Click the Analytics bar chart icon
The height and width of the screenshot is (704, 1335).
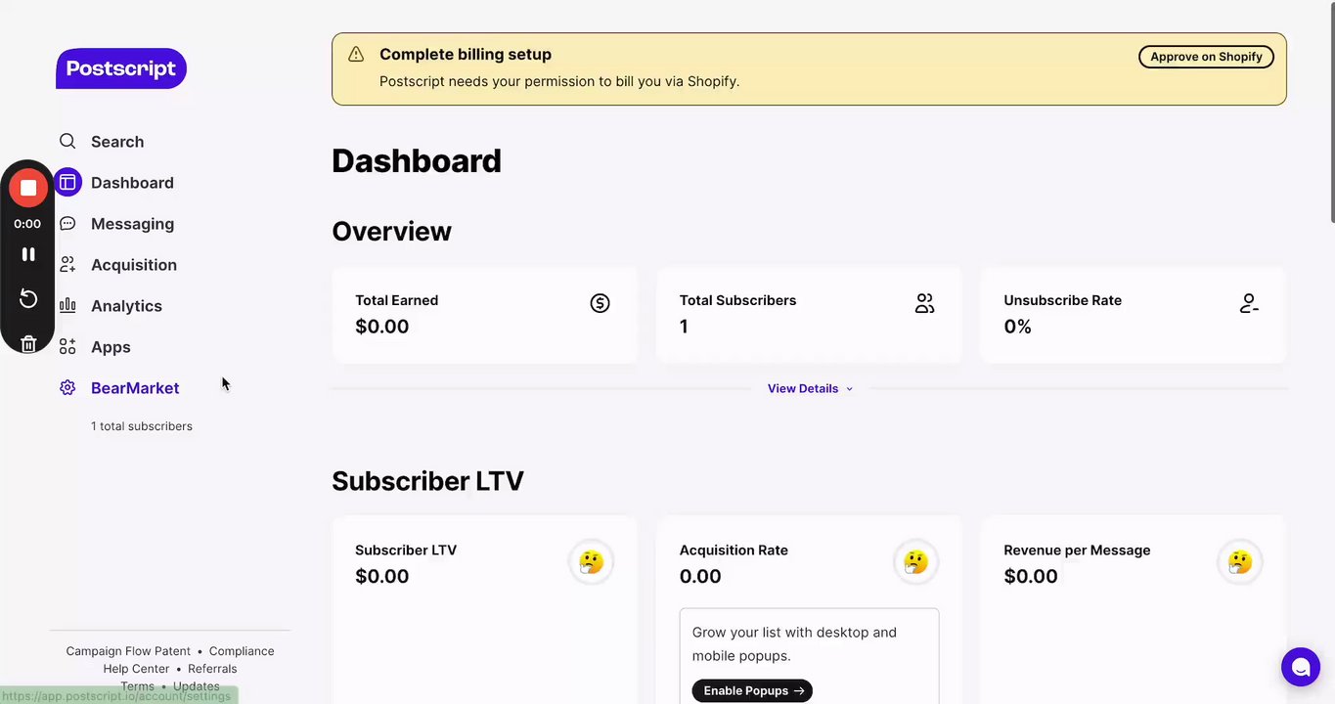coord(67,306)
